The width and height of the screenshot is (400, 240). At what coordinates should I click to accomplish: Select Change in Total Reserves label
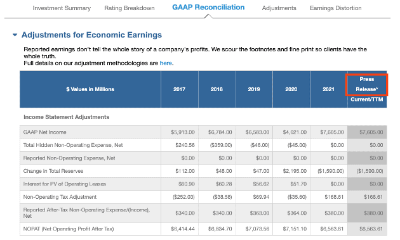click(53, 171)
